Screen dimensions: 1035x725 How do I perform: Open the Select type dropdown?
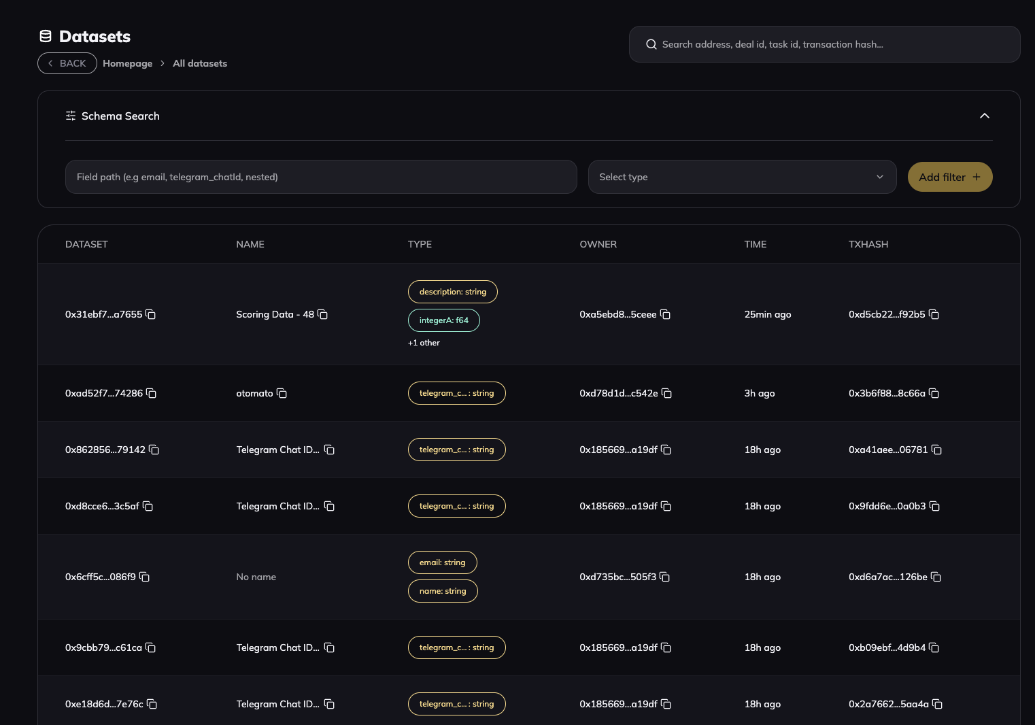742,177
